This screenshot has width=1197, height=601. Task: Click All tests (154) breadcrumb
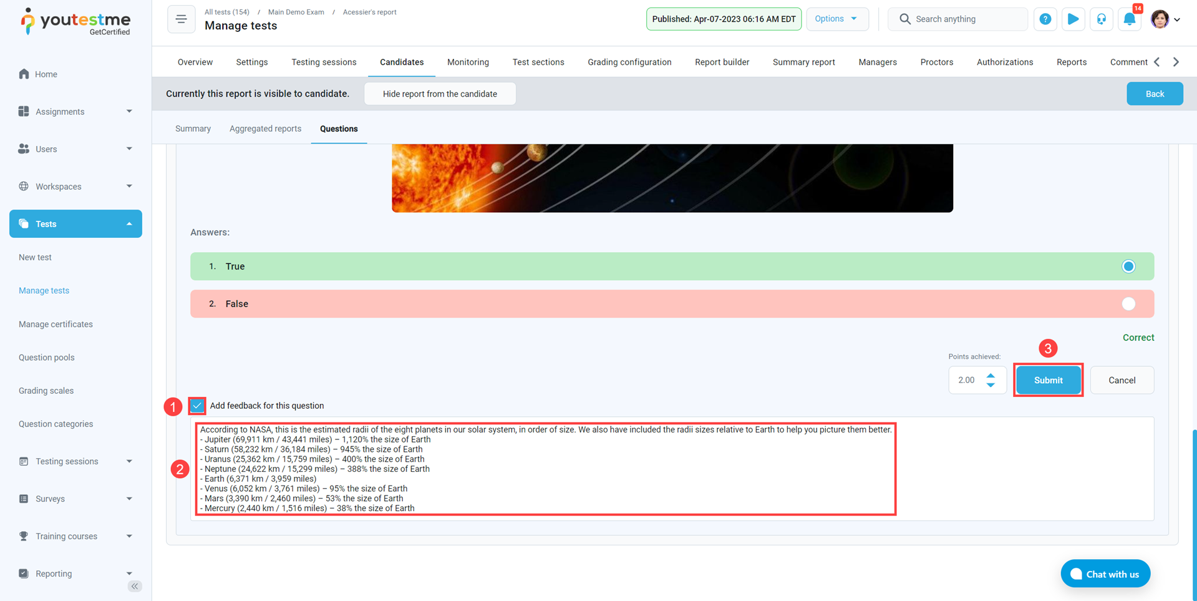pos(227,12)
